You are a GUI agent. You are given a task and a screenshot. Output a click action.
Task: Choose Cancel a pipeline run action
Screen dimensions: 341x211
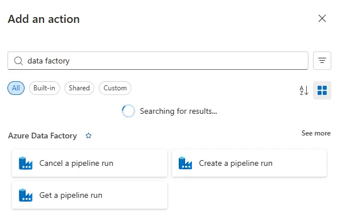90,163
